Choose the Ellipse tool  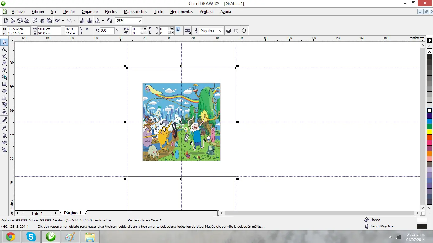click(x=4, y=91)
